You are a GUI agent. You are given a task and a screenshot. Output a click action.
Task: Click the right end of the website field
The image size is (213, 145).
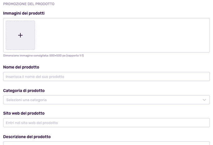204,123
